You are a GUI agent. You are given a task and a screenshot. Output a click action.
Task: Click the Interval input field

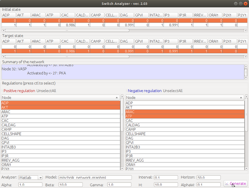coord(166,178)
